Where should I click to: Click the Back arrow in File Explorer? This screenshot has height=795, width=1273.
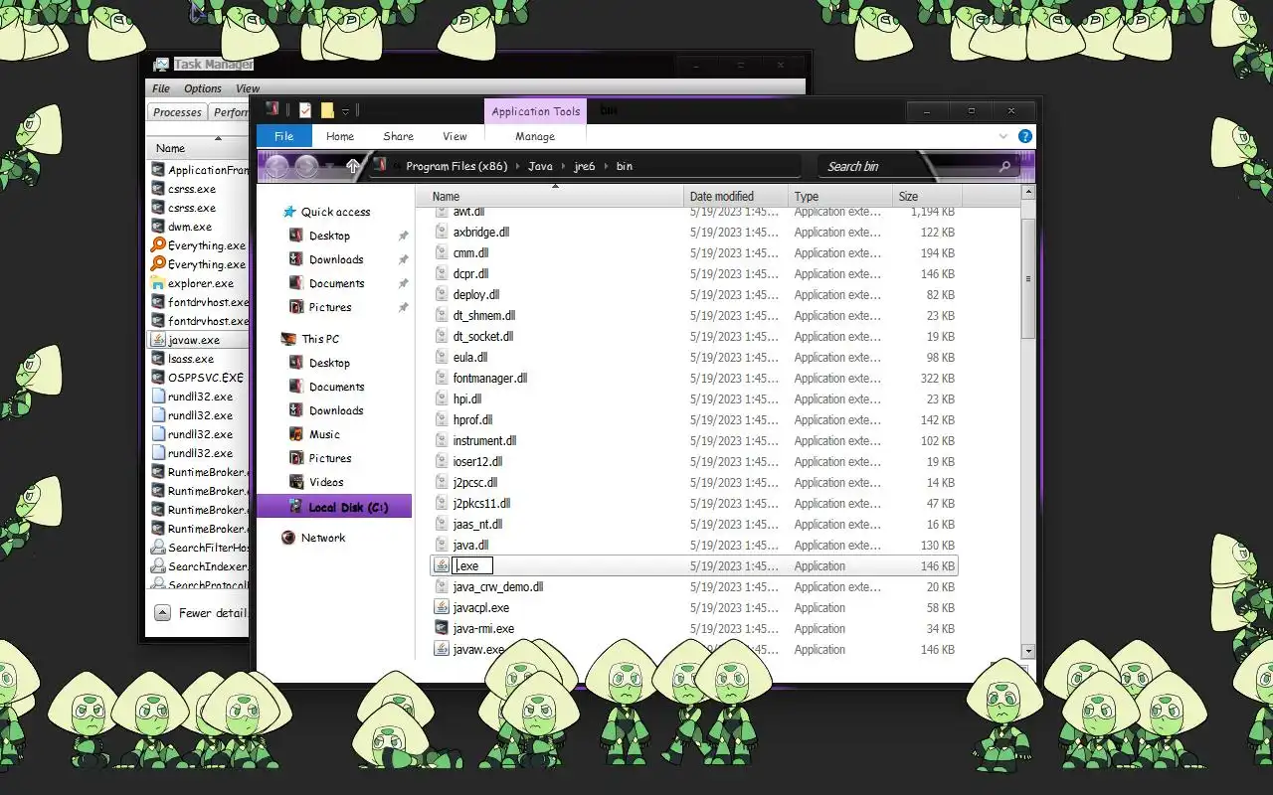[x=277, y=166]
